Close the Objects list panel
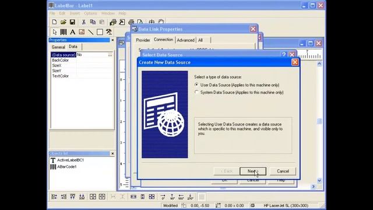The image size is (373, 210). pyautogui.click(x=112, y=153)
